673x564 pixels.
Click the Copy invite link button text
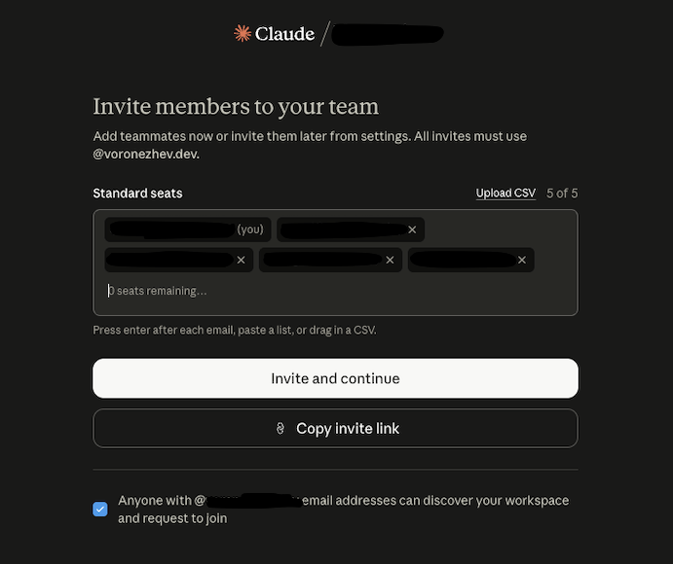tap(348, 429)
